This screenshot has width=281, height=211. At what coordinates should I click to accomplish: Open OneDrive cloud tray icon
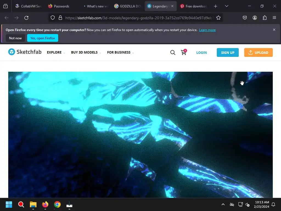coord(232,204)
